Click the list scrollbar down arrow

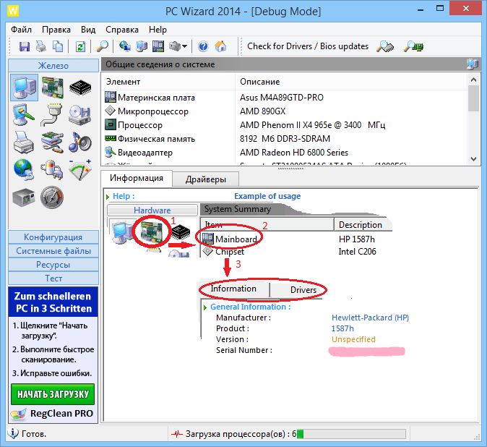(473, 159)
